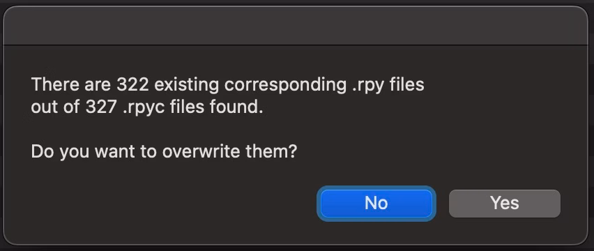The image size is (594, 251).
Task: Decline overwriting by choosing No
Action: click(376, 204)
